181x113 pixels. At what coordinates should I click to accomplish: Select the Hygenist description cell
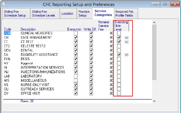coord(27,63)
